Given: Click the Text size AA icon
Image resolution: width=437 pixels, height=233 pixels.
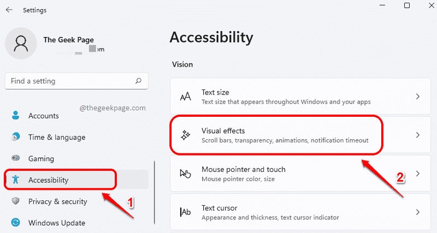Looking at the screenshot, I should (x=185, y=97).
